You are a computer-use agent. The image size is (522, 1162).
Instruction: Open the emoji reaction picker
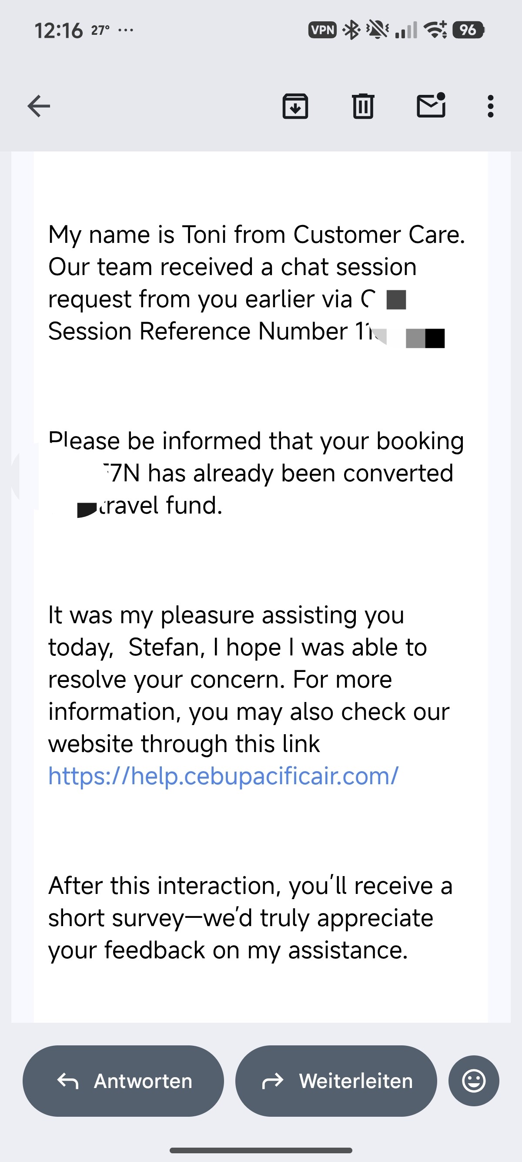click(x=474, y=1081)
